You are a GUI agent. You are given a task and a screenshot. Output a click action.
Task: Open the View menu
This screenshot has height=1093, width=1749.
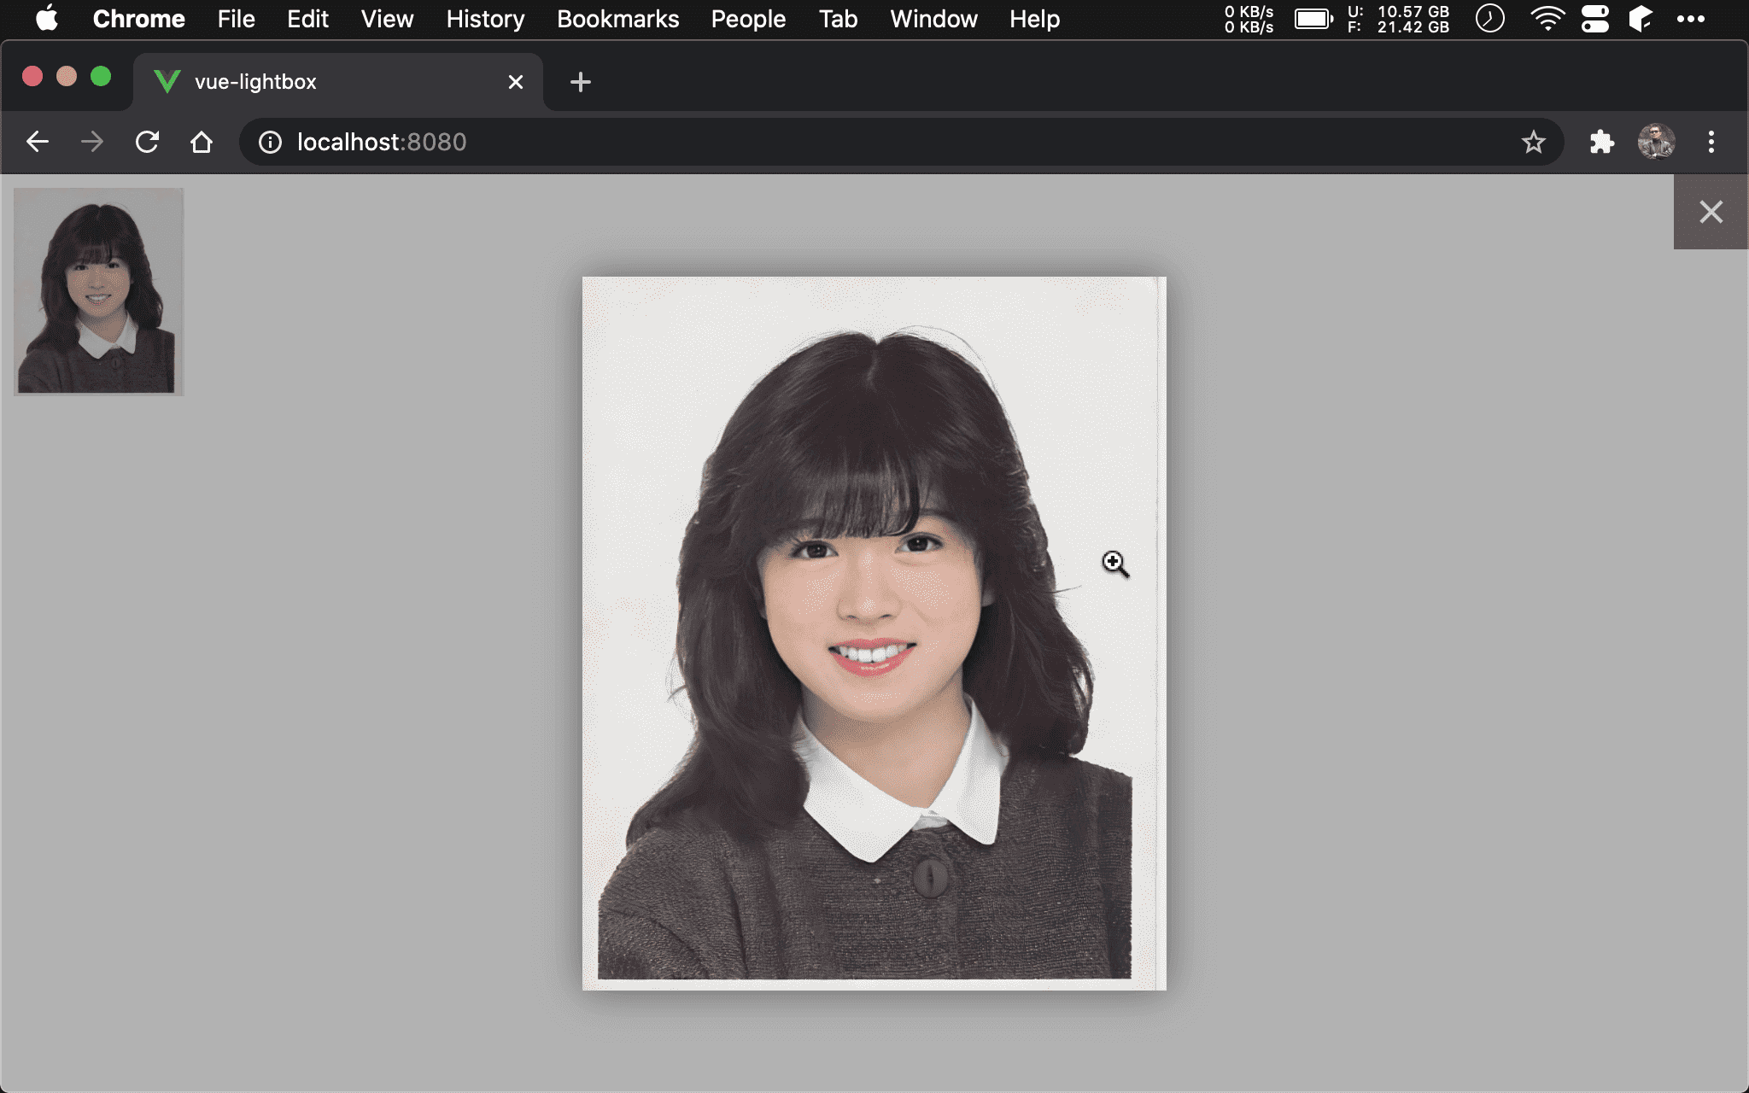(387, 19)
